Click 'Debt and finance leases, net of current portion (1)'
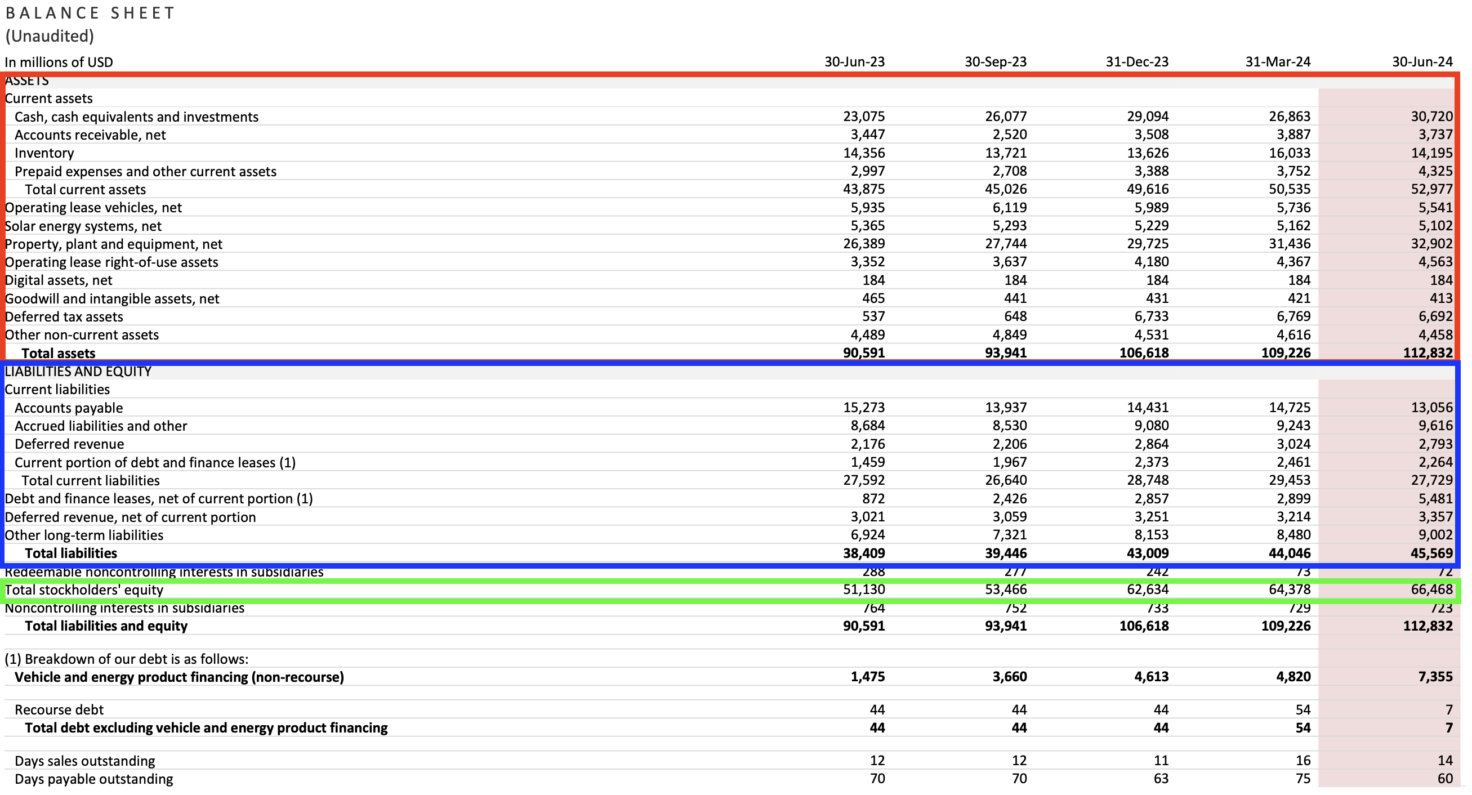Image resolution: width=1472 pixels, height=795 pixels. [x=159, y=498]
